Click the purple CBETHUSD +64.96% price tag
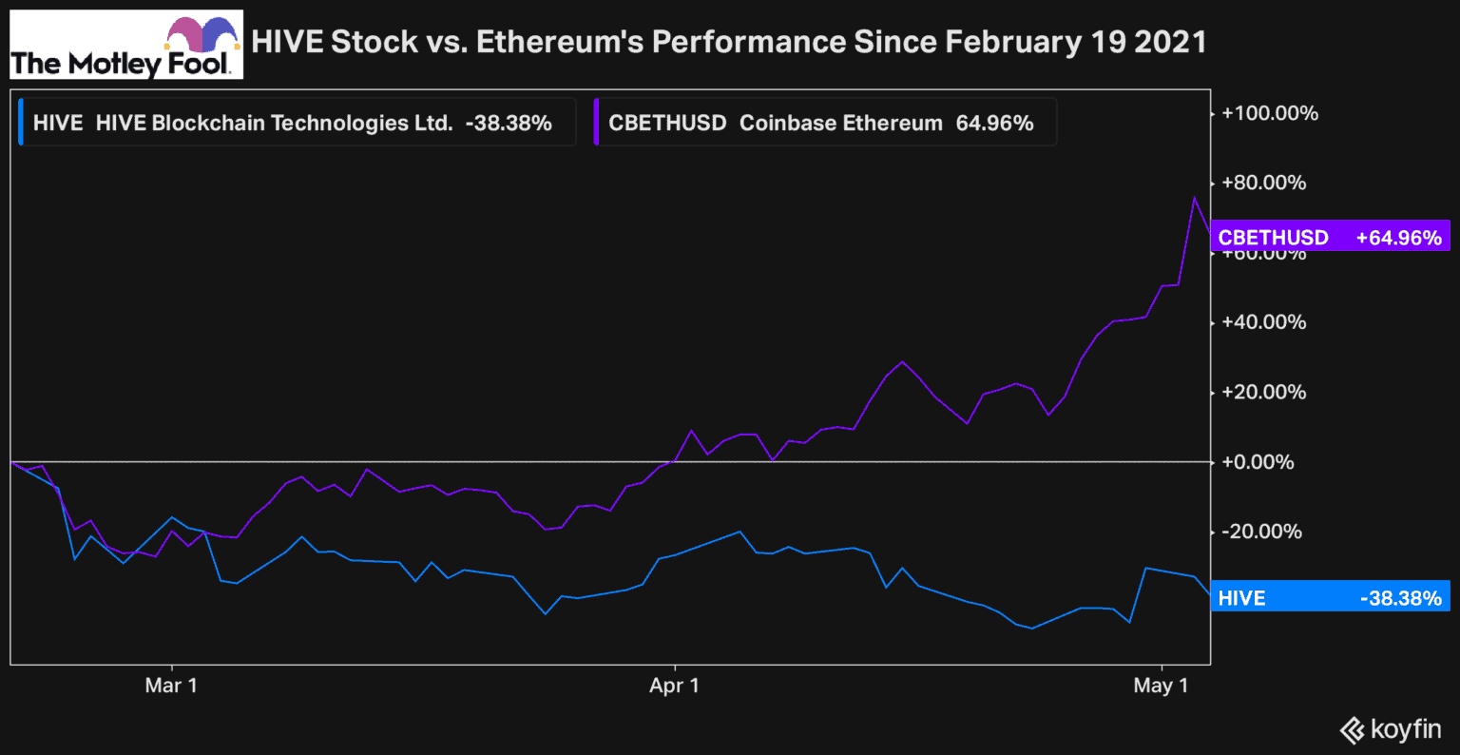 [1329, 237]
